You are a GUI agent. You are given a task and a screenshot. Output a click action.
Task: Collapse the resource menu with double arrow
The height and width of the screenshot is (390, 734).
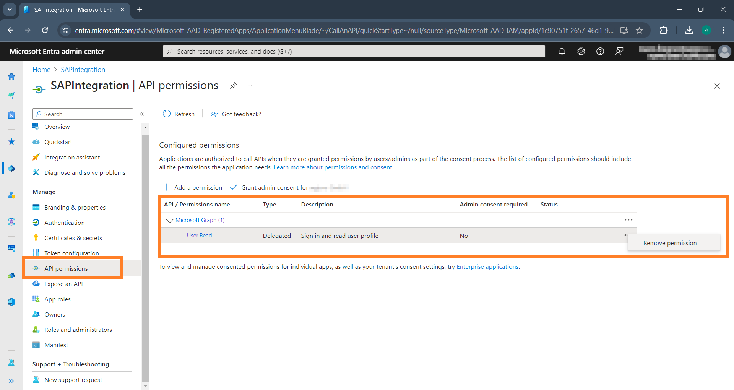(142, 114)
